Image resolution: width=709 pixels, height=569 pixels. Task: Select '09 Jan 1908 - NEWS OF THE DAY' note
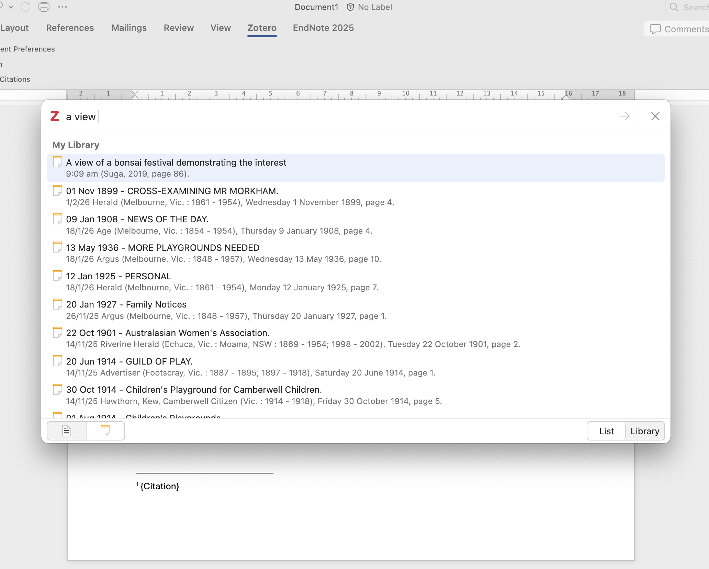(356, 225)
